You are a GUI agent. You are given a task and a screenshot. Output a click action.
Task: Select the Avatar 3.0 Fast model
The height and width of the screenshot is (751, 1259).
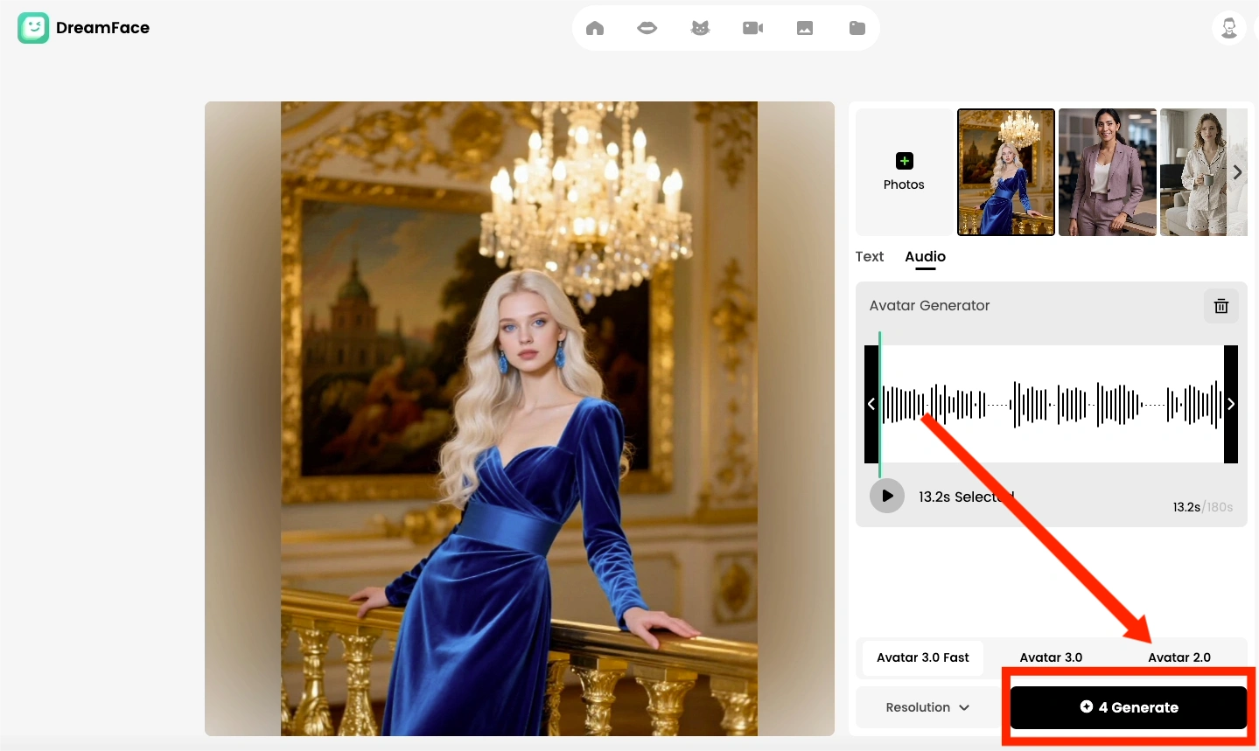(922, 657)
